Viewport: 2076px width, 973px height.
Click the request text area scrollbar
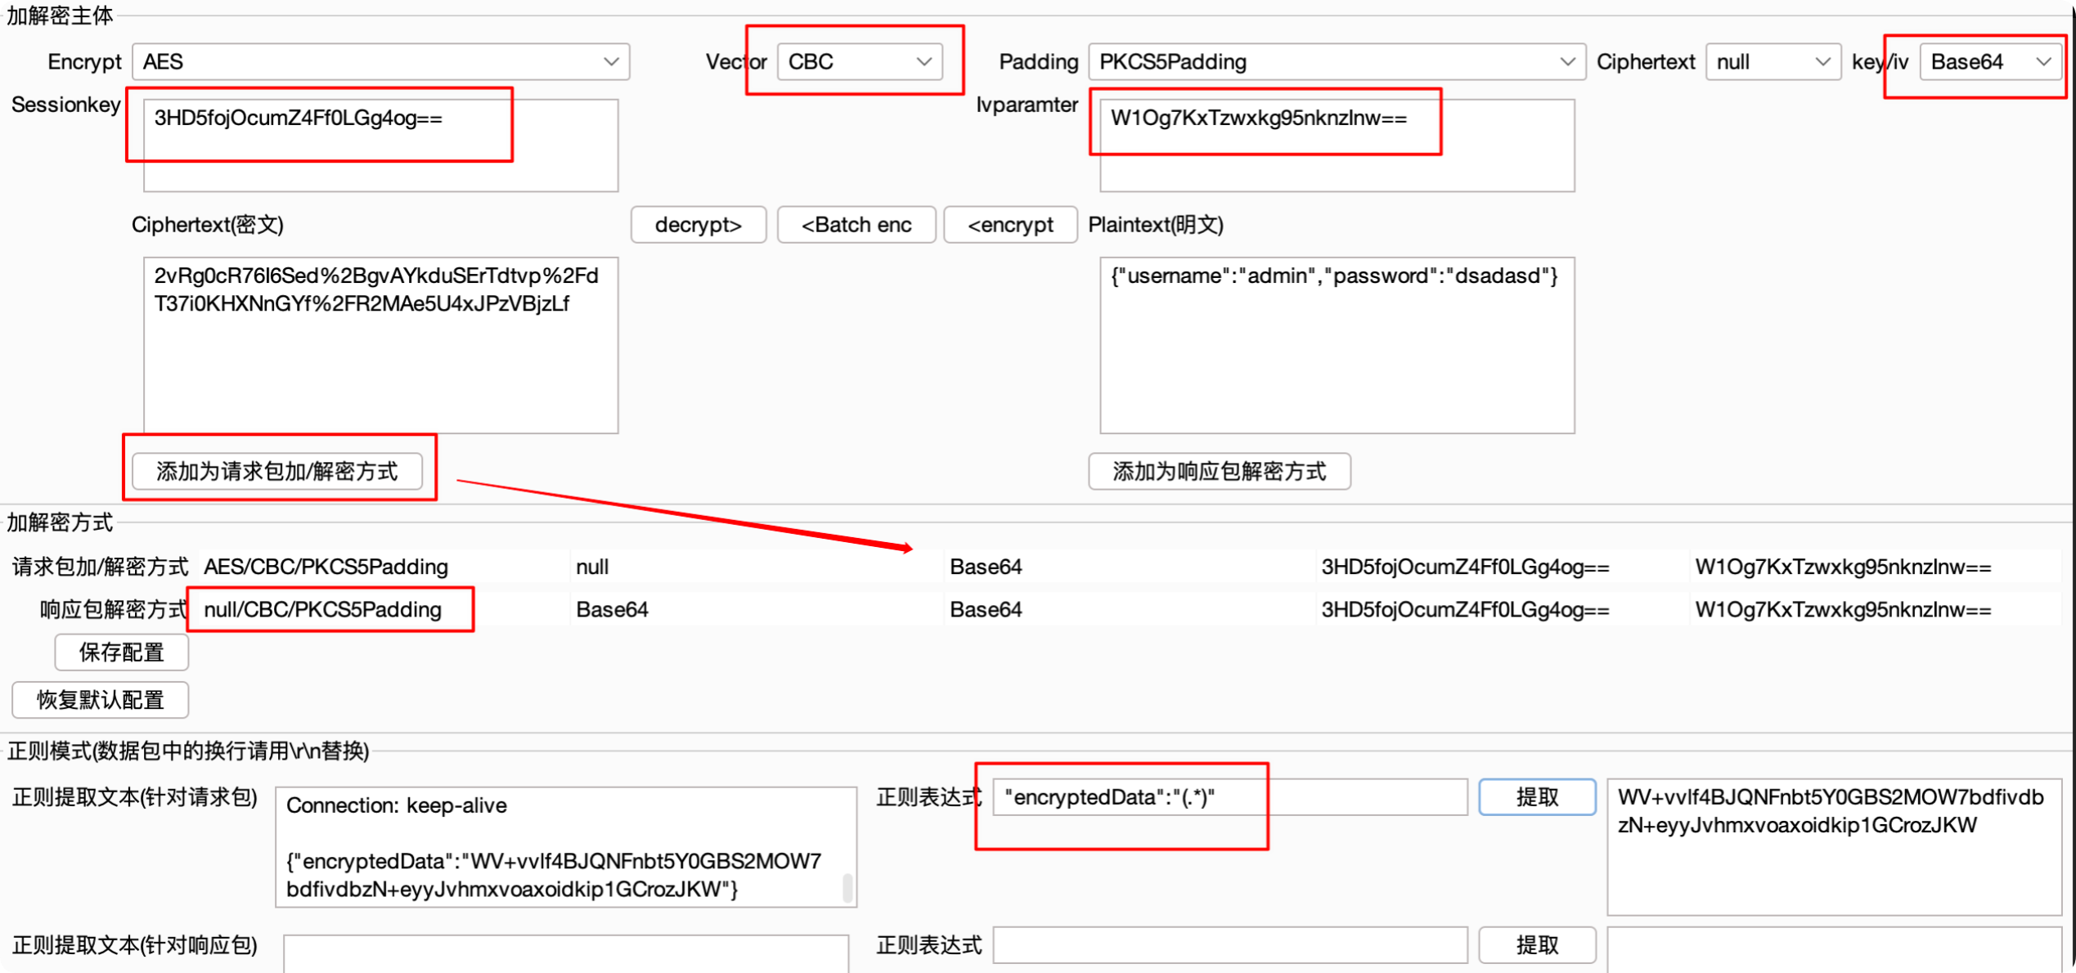point(847,888)
